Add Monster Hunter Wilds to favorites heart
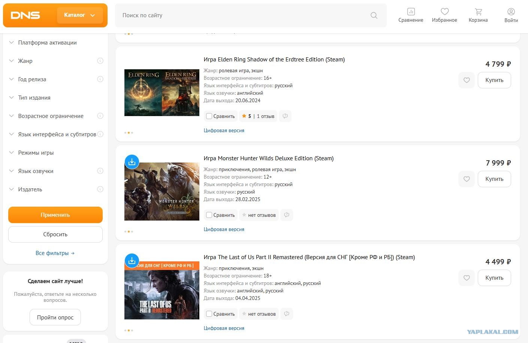 coord(467,179)
